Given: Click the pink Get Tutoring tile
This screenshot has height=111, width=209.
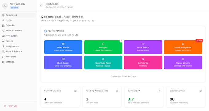Looking at the screenshot, I should click(143, 62).
